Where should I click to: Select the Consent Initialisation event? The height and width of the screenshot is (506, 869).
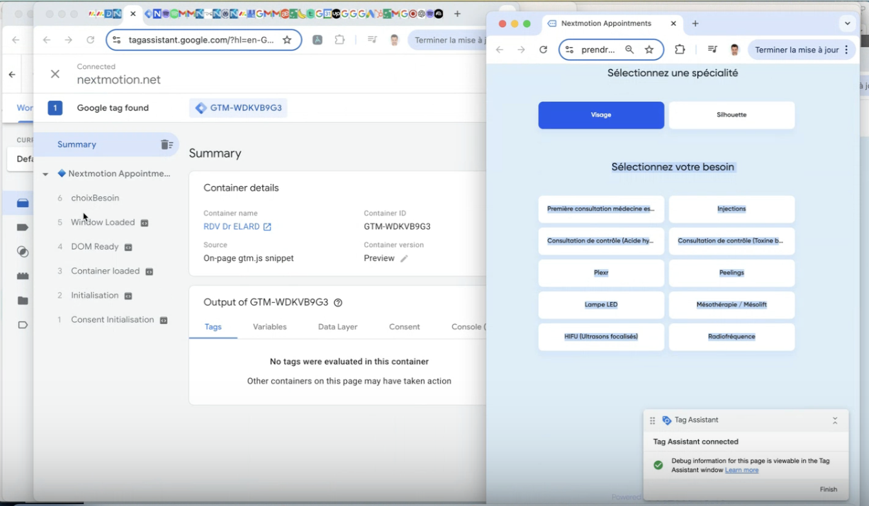pyautogui.click(x=112, y=319)
